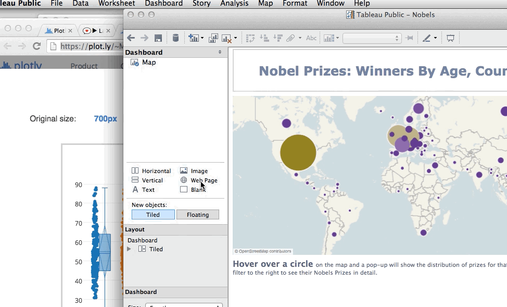Click the sort descending icon

[278, 38]
